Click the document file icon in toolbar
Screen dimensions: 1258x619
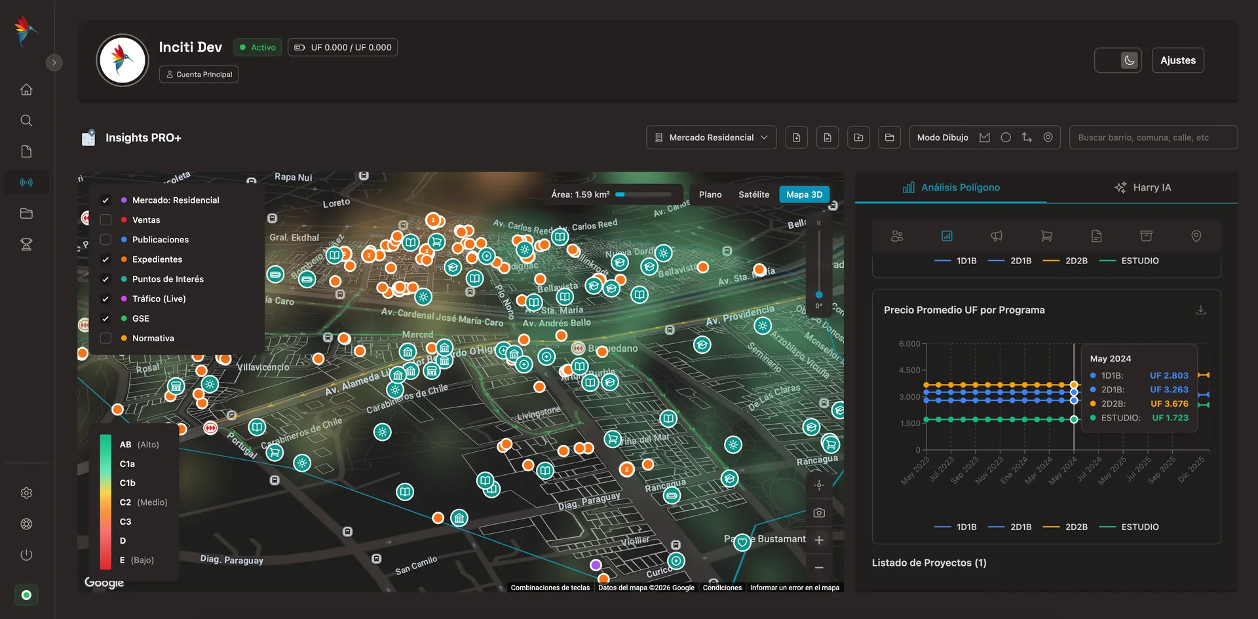point(828,138)
